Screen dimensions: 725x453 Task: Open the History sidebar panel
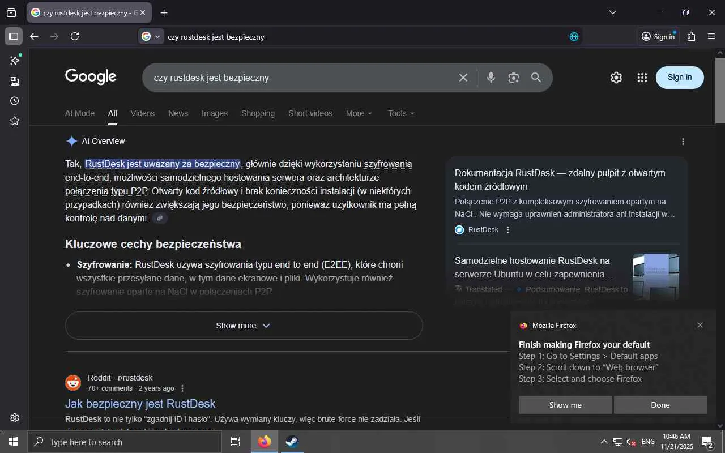coord(15,101)
